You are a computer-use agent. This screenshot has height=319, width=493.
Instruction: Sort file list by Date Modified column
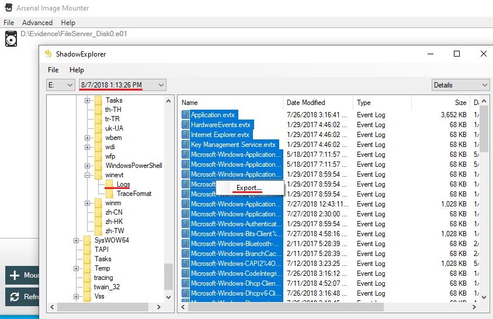318,103
